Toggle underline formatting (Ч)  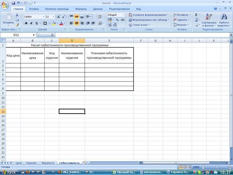pos(36,23)
